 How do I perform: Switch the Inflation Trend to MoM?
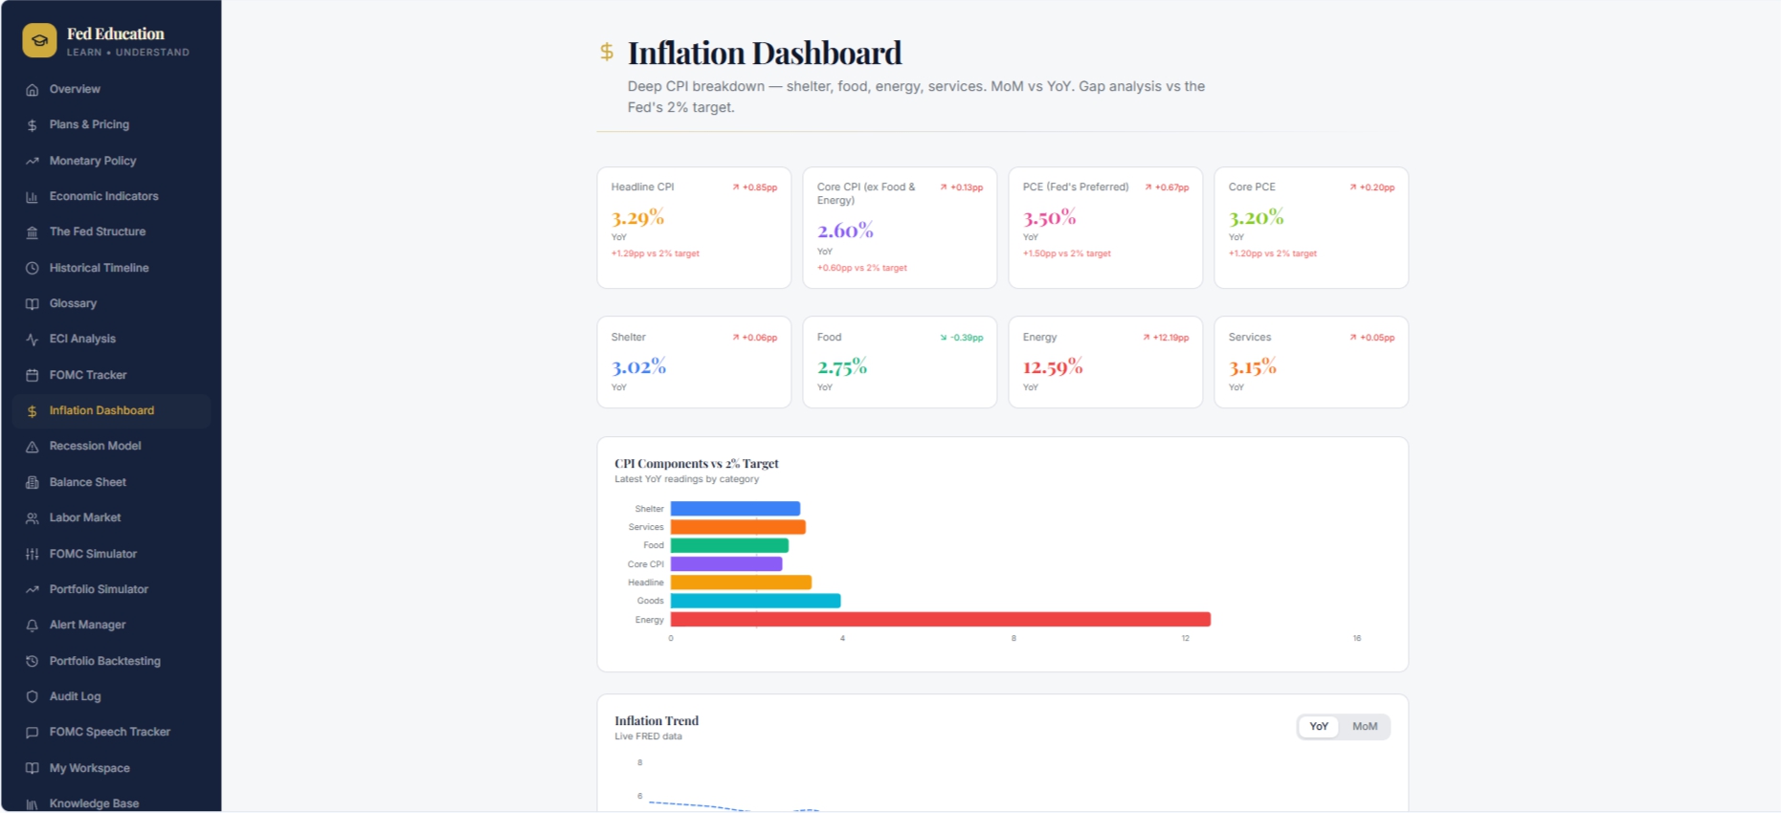[1365, 727]
